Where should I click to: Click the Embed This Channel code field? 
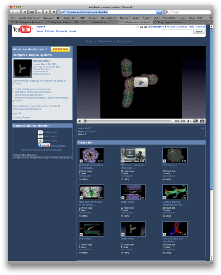[x=42, y=158]
